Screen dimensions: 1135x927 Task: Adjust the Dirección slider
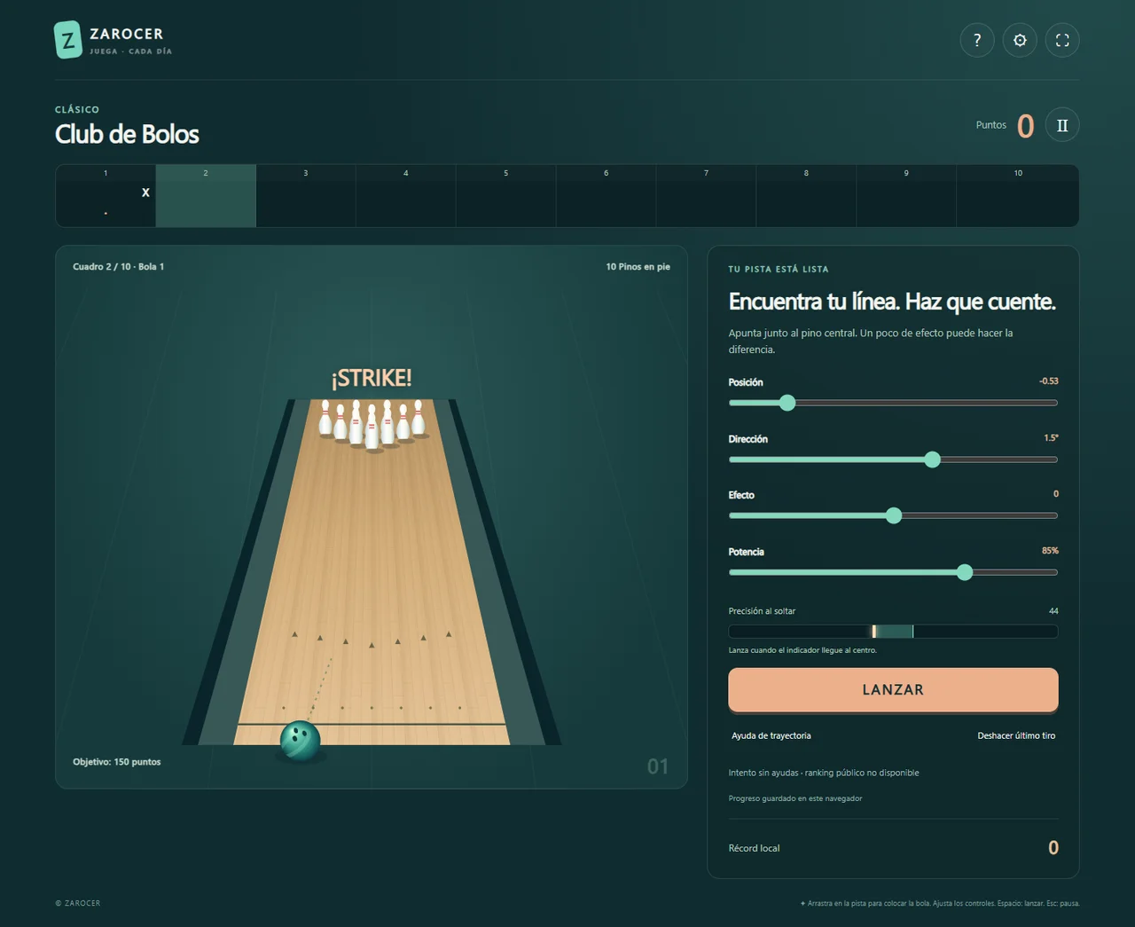893,460
